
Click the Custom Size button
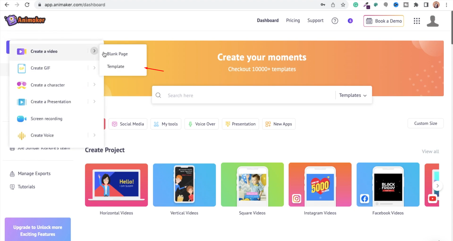click(x=426, y=124)
